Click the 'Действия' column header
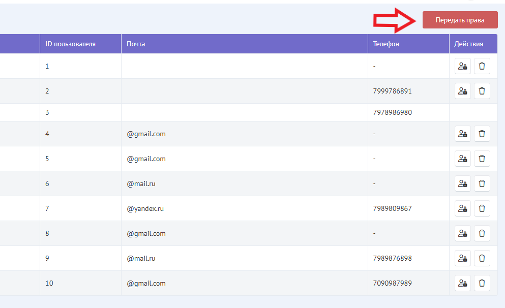The height and width of the screenshot is (308, 505). [x=468, y=44]
